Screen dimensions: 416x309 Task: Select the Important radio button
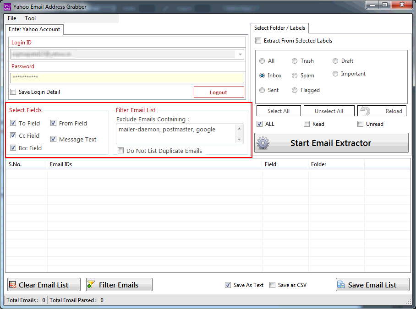(x=335, y=74)
